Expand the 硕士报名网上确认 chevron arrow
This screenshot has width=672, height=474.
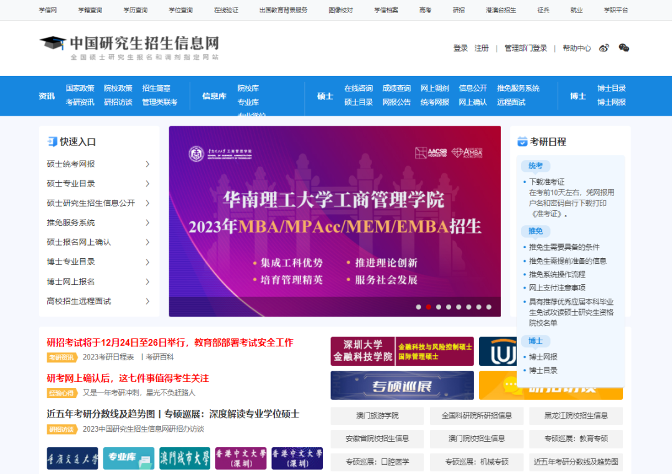pos(147,242)
